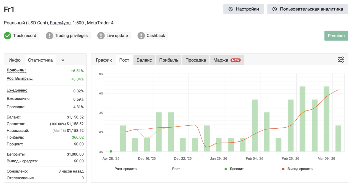Open chart filter sliders icon

341,60
